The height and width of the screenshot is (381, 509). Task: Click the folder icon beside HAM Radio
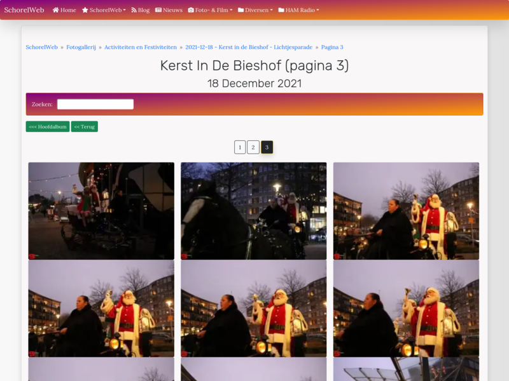[281, 10]
